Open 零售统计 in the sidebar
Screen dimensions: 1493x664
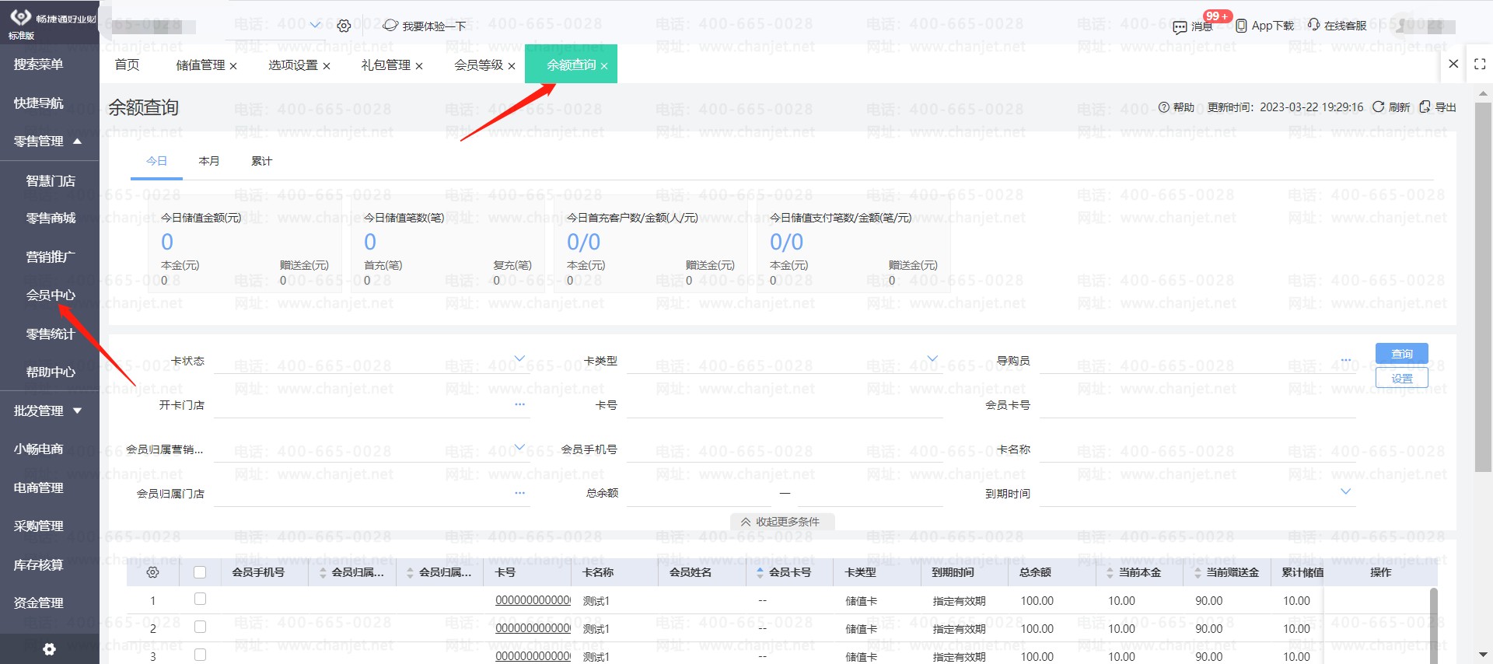pos(51,334)
